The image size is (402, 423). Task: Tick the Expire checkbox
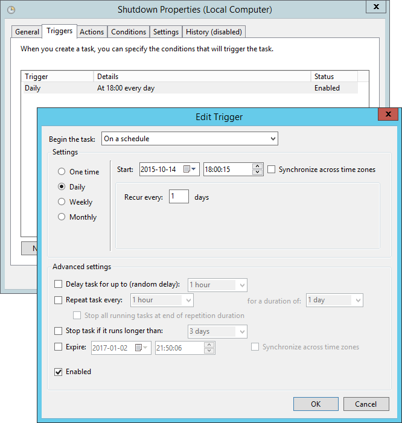[x=59, y=347]
